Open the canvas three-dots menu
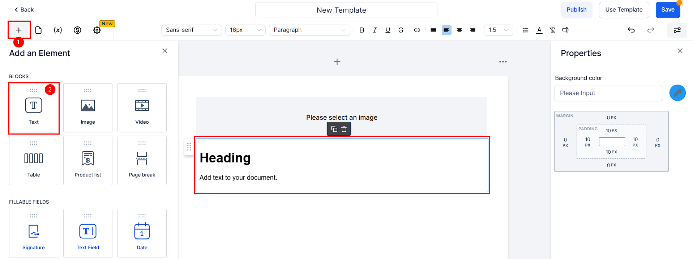This screenshot has width=693, height=259. tap(503, 62)
